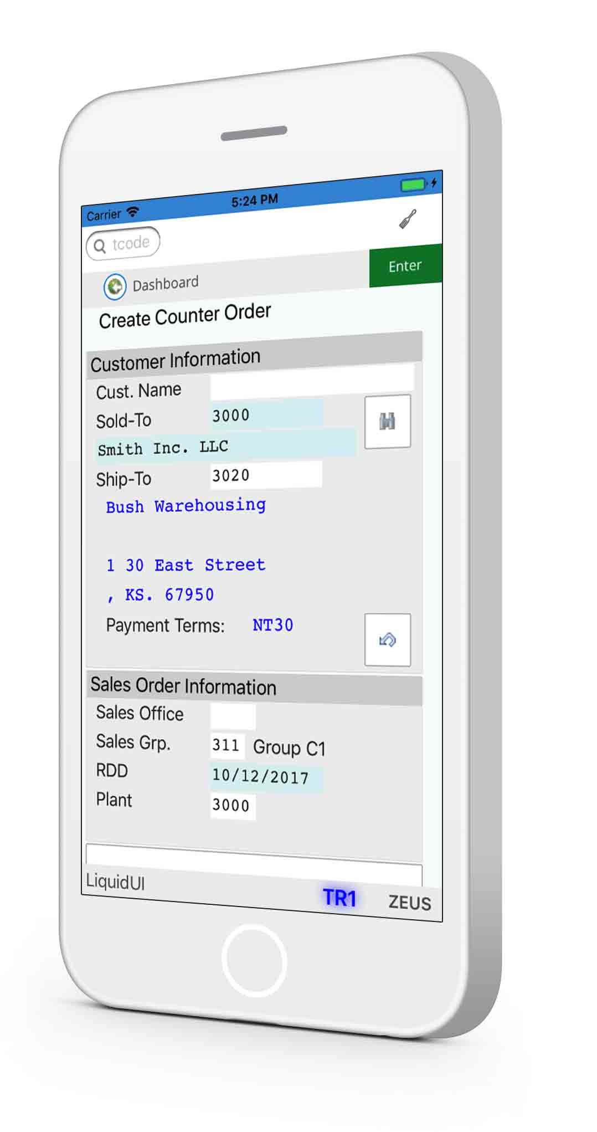Click the Plant field showing 3000

pos(233,805)
